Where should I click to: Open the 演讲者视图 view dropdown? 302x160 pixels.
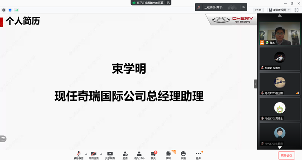point(279,10)
